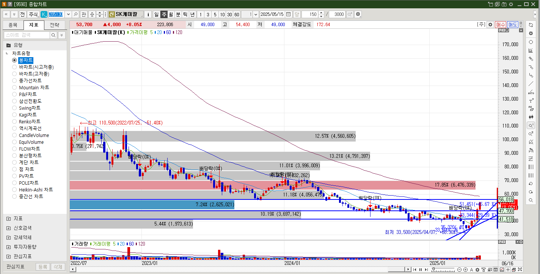Click the 매수 buy button
The height and width of the screenshot is (274, 540).
[x=501, y=25]
